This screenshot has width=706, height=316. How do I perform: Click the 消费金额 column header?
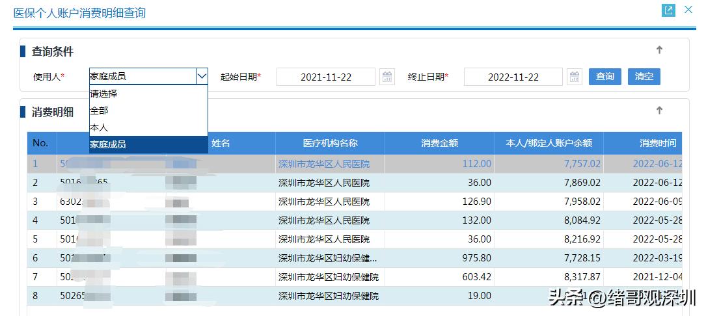tap(439, 143)
